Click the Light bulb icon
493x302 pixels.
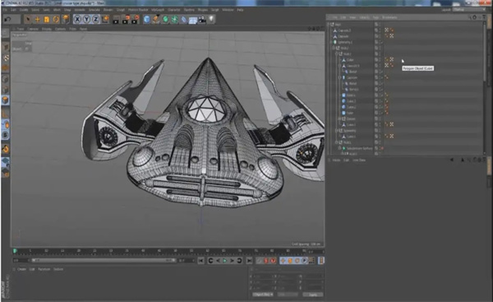211,20
